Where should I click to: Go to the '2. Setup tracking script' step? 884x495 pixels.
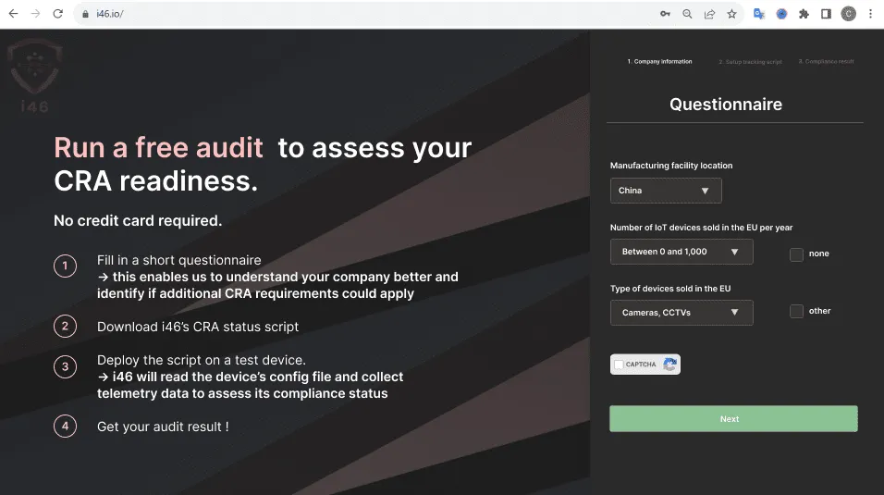tap(750, 62)
